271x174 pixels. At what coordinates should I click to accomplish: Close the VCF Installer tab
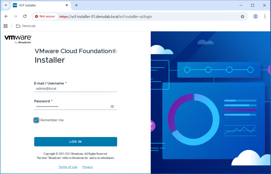coord(66,5)
